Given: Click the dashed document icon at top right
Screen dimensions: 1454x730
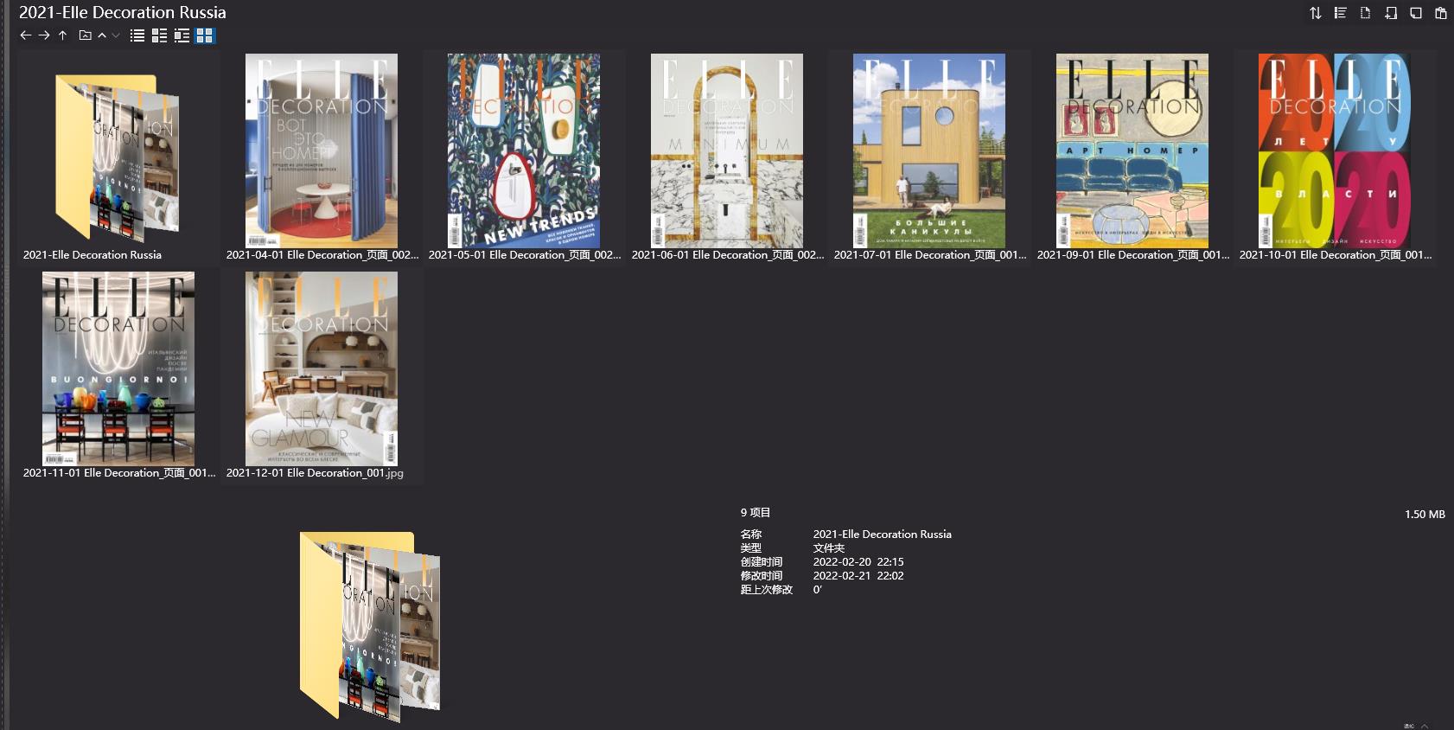Looking at the screenshot, I should [x=1366, y=13].
